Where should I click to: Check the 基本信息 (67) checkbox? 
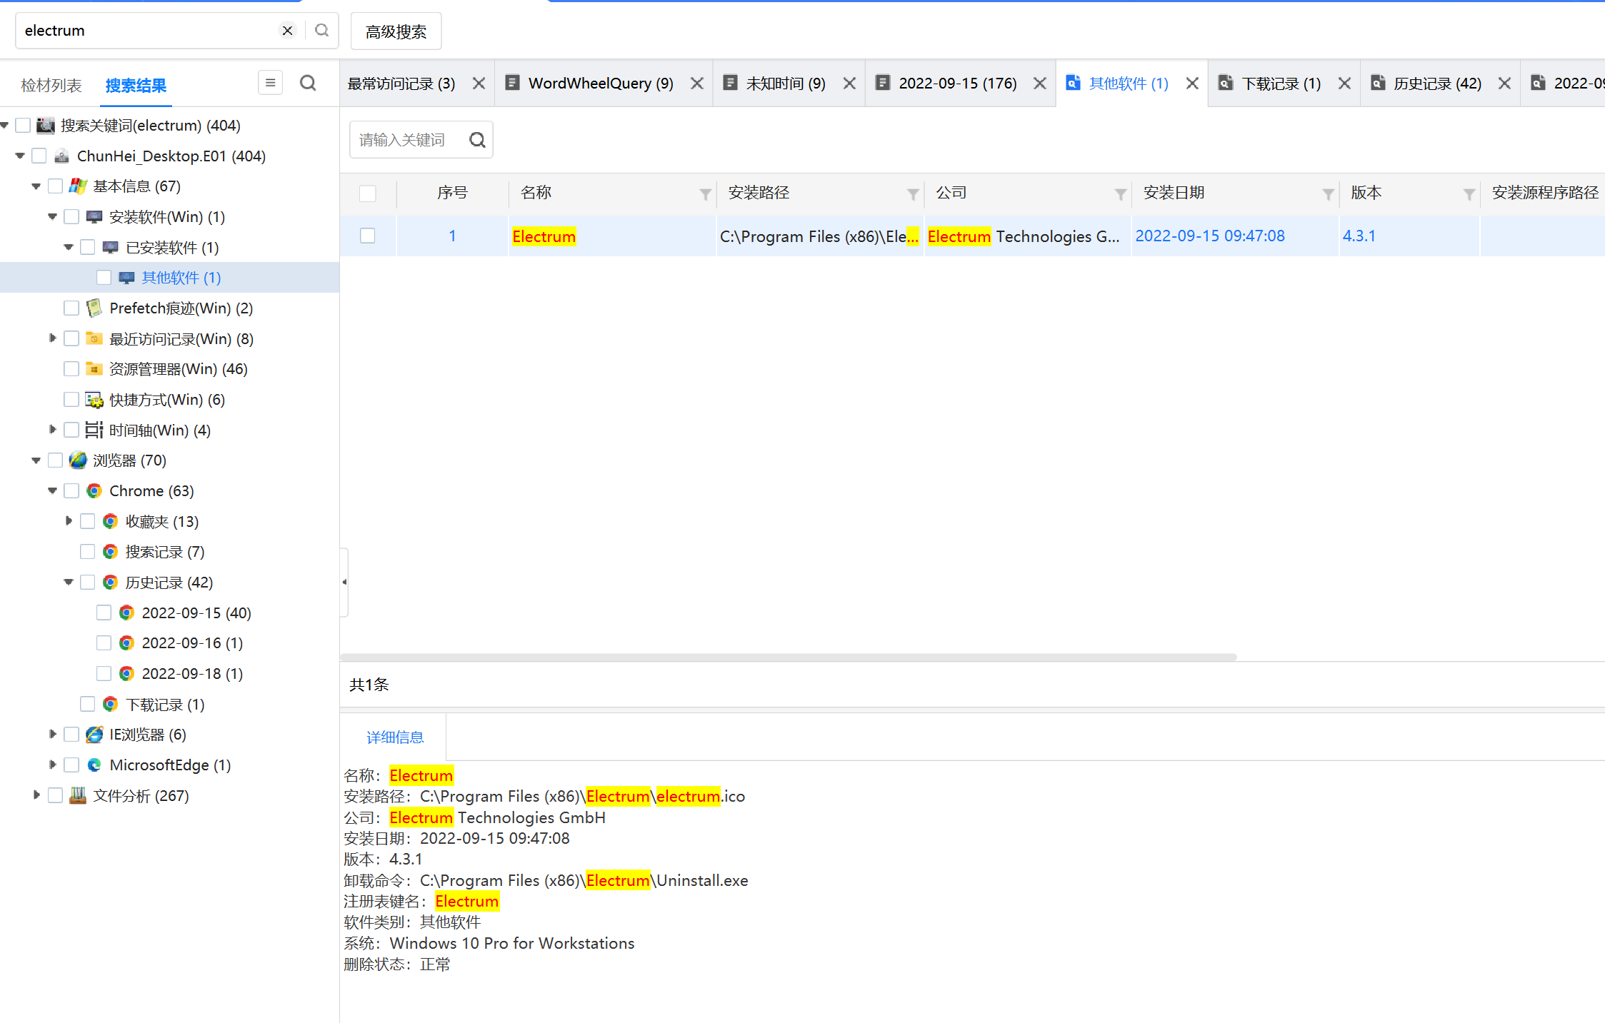click(x=55, y=186)
